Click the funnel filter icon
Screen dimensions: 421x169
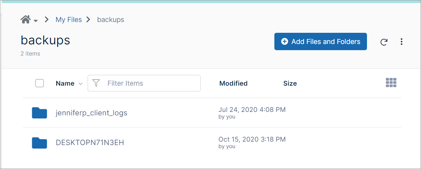point(96,83)
